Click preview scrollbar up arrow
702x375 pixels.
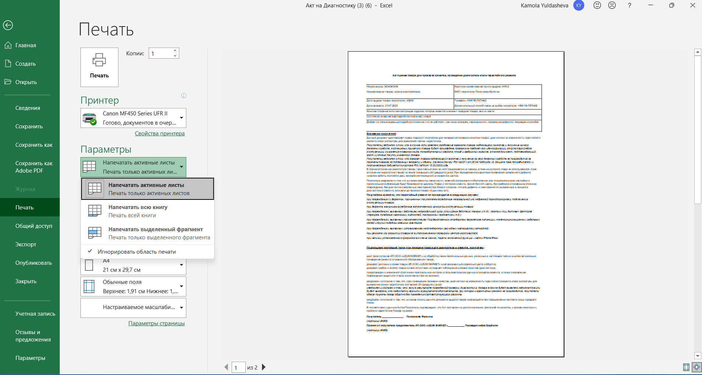pos(698,52)
